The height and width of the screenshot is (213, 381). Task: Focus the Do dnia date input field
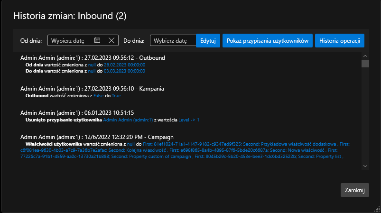pos(173,41)
